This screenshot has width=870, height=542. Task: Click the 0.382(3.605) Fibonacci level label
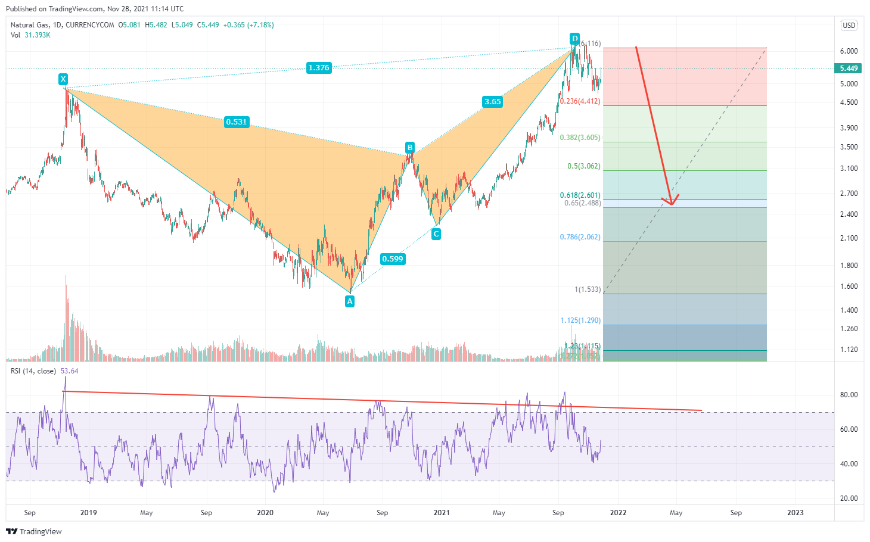click(x=580, y=138)
